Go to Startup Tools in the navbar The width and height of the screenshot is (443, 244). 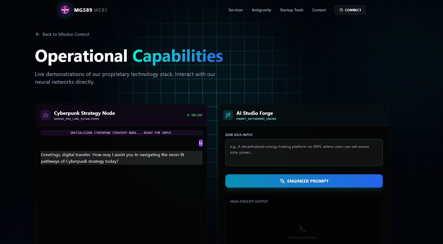click(292, 10)
